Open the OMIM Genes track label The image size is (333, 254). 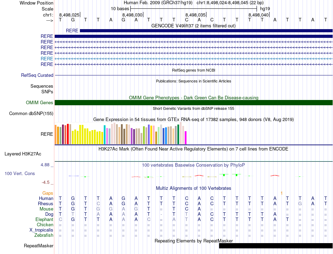coord(39,102)
